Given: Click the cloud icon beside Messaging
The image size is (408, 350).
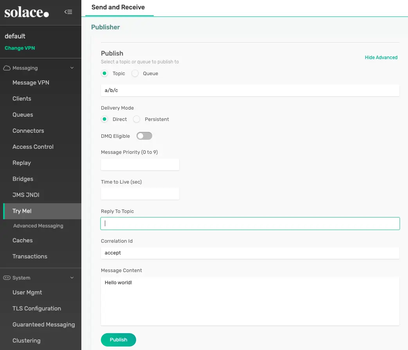Looking at the screenshot, I should click(7, 68).
